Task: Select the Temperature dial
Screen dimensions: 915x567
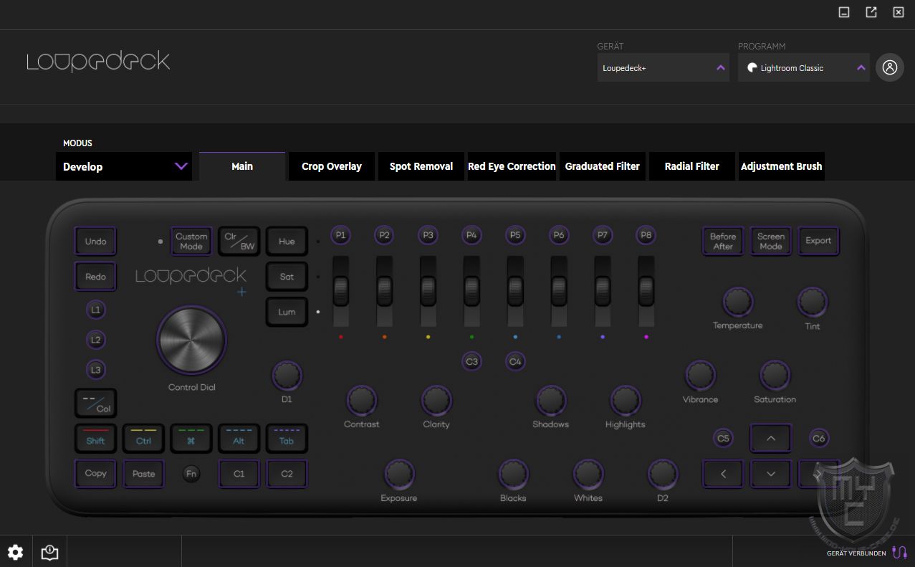Action: [737, 302]
